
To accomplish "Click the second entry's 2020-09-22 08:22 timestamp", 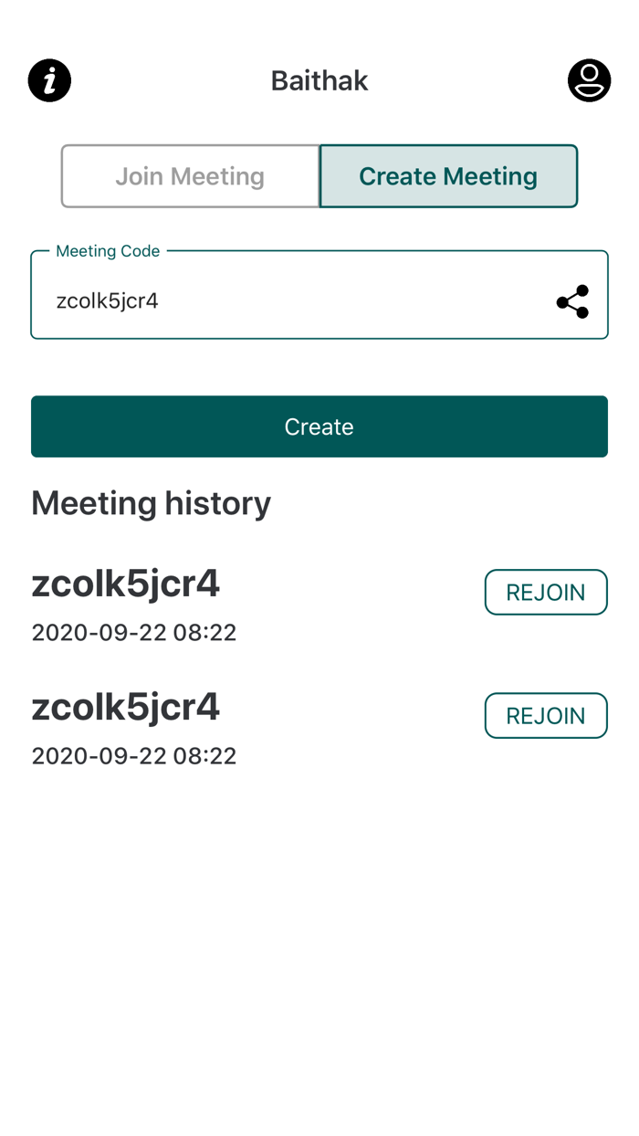I will 134,756.
